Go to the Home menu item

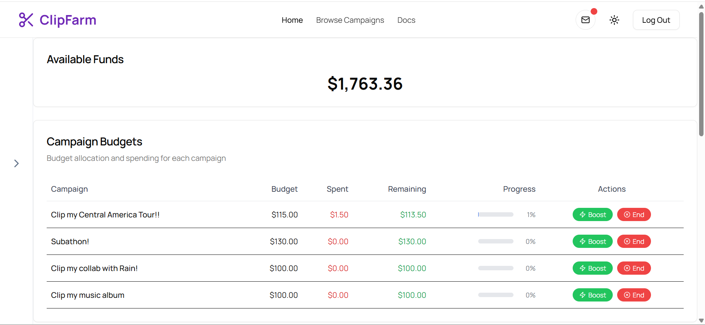point(292,20)
